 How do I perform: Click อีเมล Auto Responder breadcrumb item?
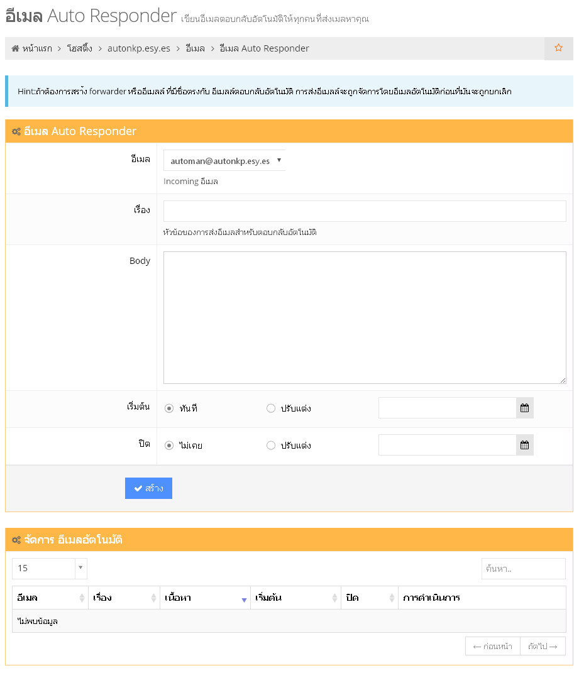click(x=264, y=48)
